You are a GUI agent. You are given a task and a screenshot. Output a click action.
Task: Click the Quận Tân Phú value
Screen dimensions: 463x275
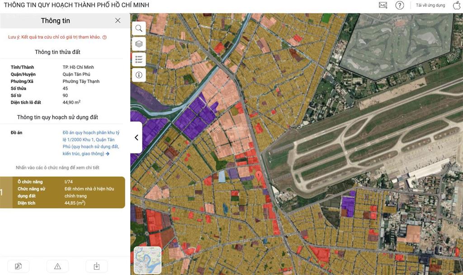(x=76, y=74)
